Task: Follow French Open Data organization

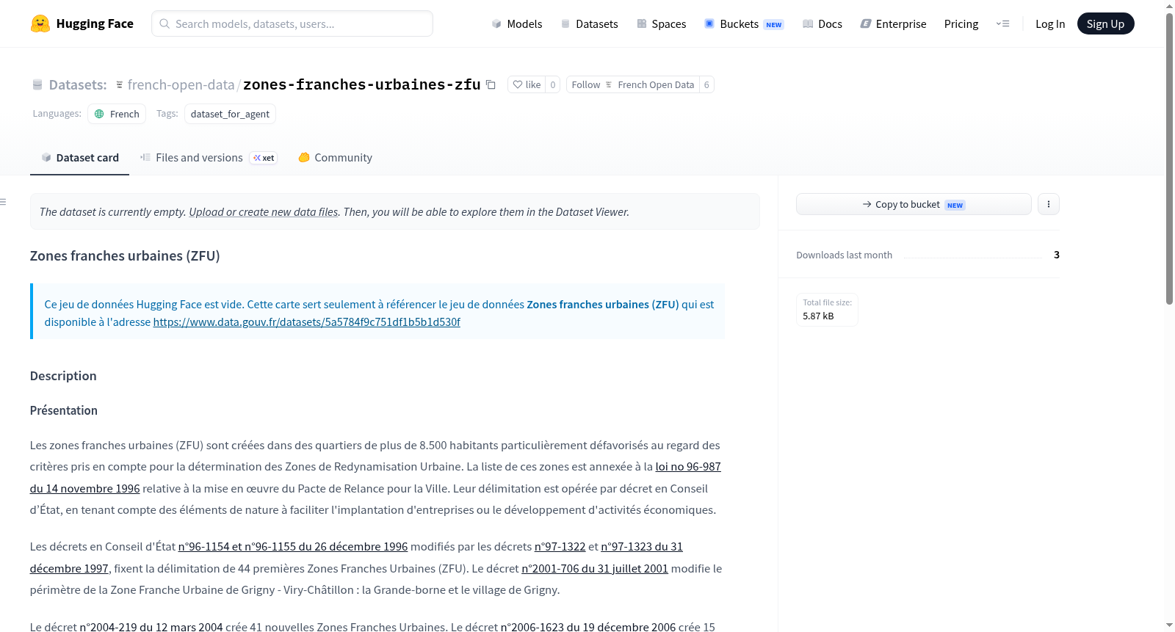Action: pos(632,84)
